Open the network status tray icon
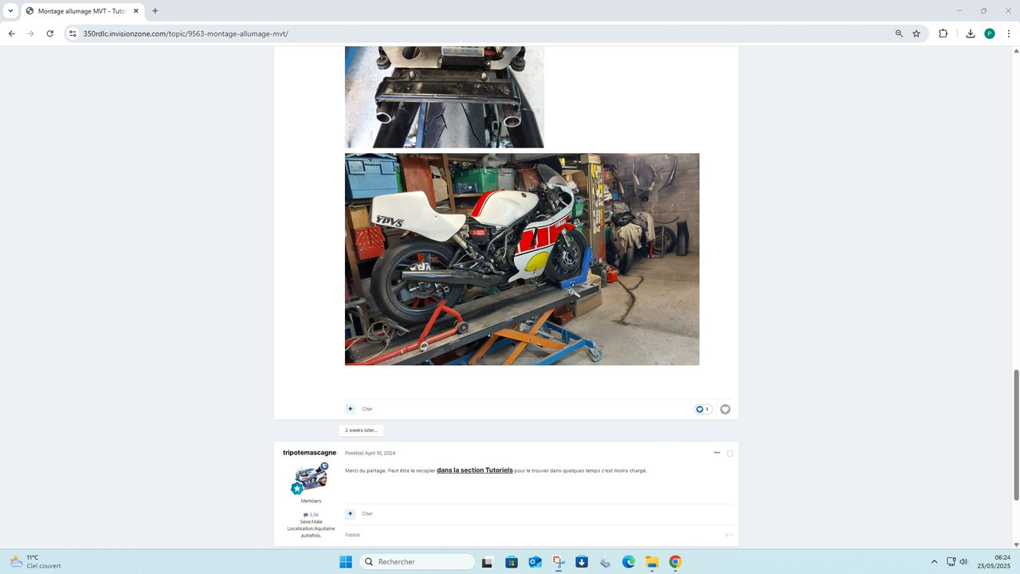1020x574 pixels. [x=951, y=562]
